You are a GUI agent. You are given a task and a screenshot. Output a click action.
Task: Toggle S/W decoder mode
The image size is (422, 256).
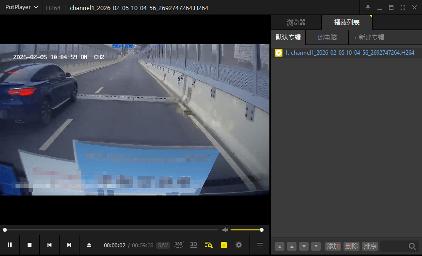[163, 245]
